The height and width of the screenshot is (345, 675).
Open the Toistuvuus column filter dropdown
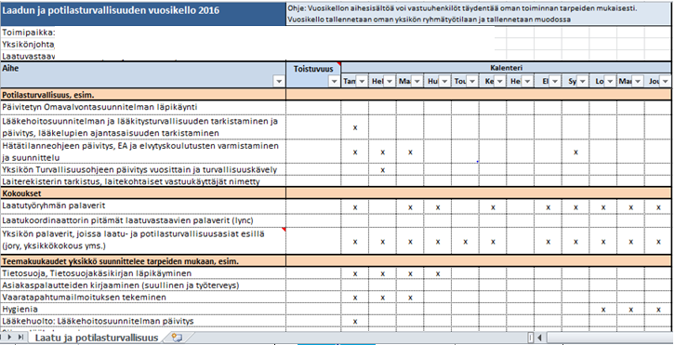coord(334,81)
